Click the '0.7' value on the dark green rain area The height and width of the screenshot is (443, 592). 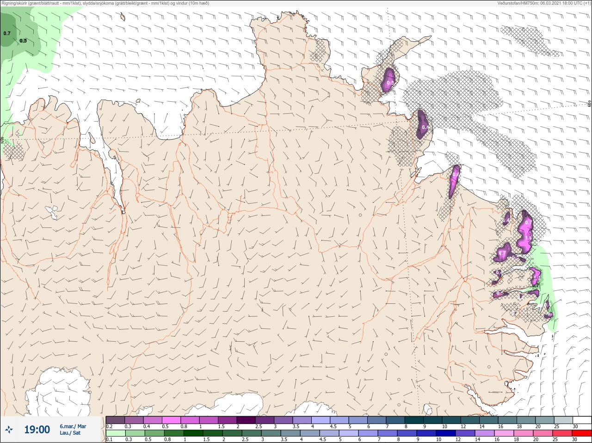7,33
